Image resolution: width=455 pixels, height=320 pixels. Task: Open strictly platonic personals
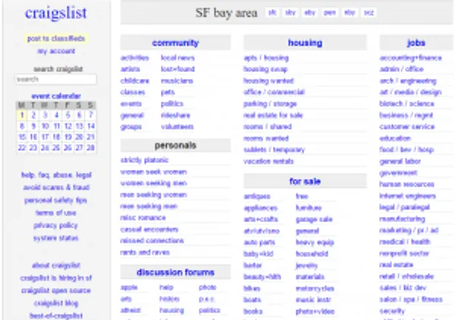144,160
